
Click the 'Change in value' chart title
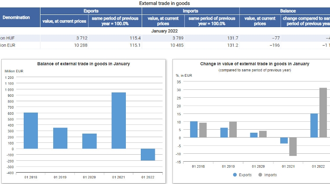[254, 64]
